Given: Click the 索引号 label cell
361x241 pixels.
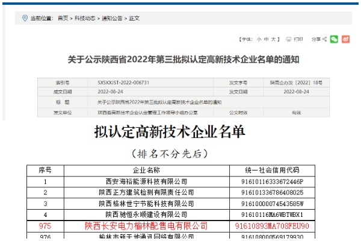Looking at the screenshot, I should [63, 83].
